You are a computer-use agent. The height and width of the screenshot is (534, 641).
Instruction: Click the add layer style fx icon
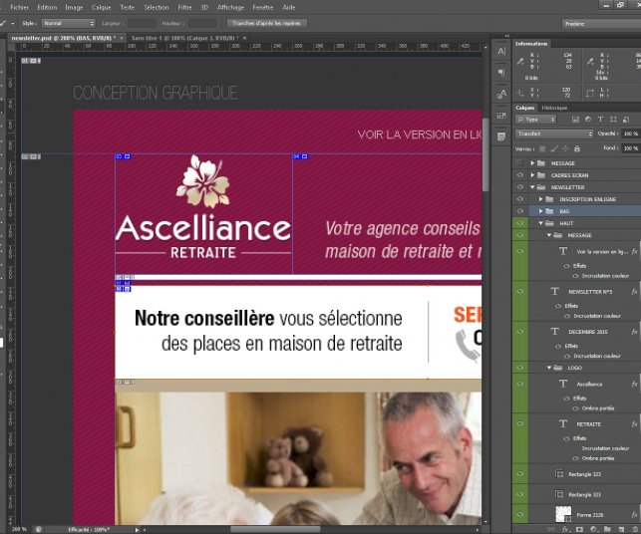click(565, 529)
